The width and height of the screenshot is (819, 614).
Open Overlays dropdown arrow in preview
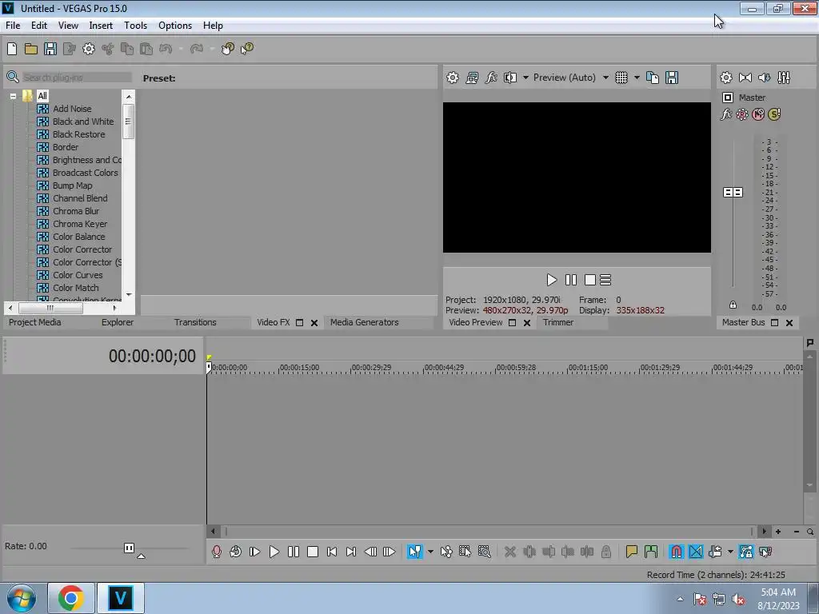click(637, 78)
